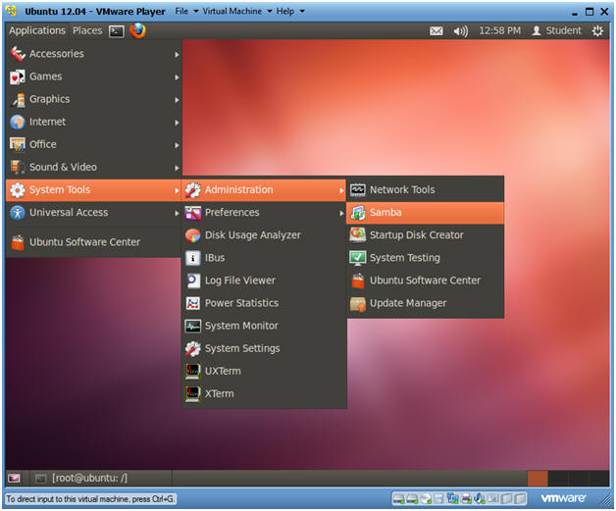Expand the Graphics submenu arrow
This screenshot has width=616, height=511.
tap(177, 100)
